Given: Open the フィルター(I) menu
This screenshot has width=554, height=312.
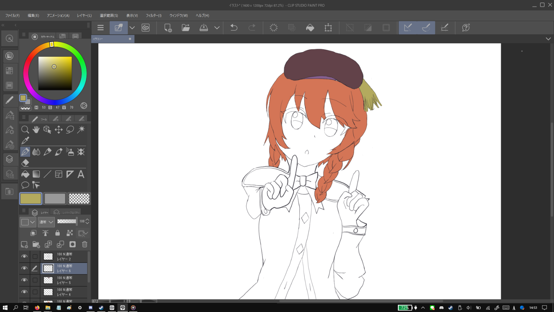Looking at the screenshot, I should click(154, 15).
